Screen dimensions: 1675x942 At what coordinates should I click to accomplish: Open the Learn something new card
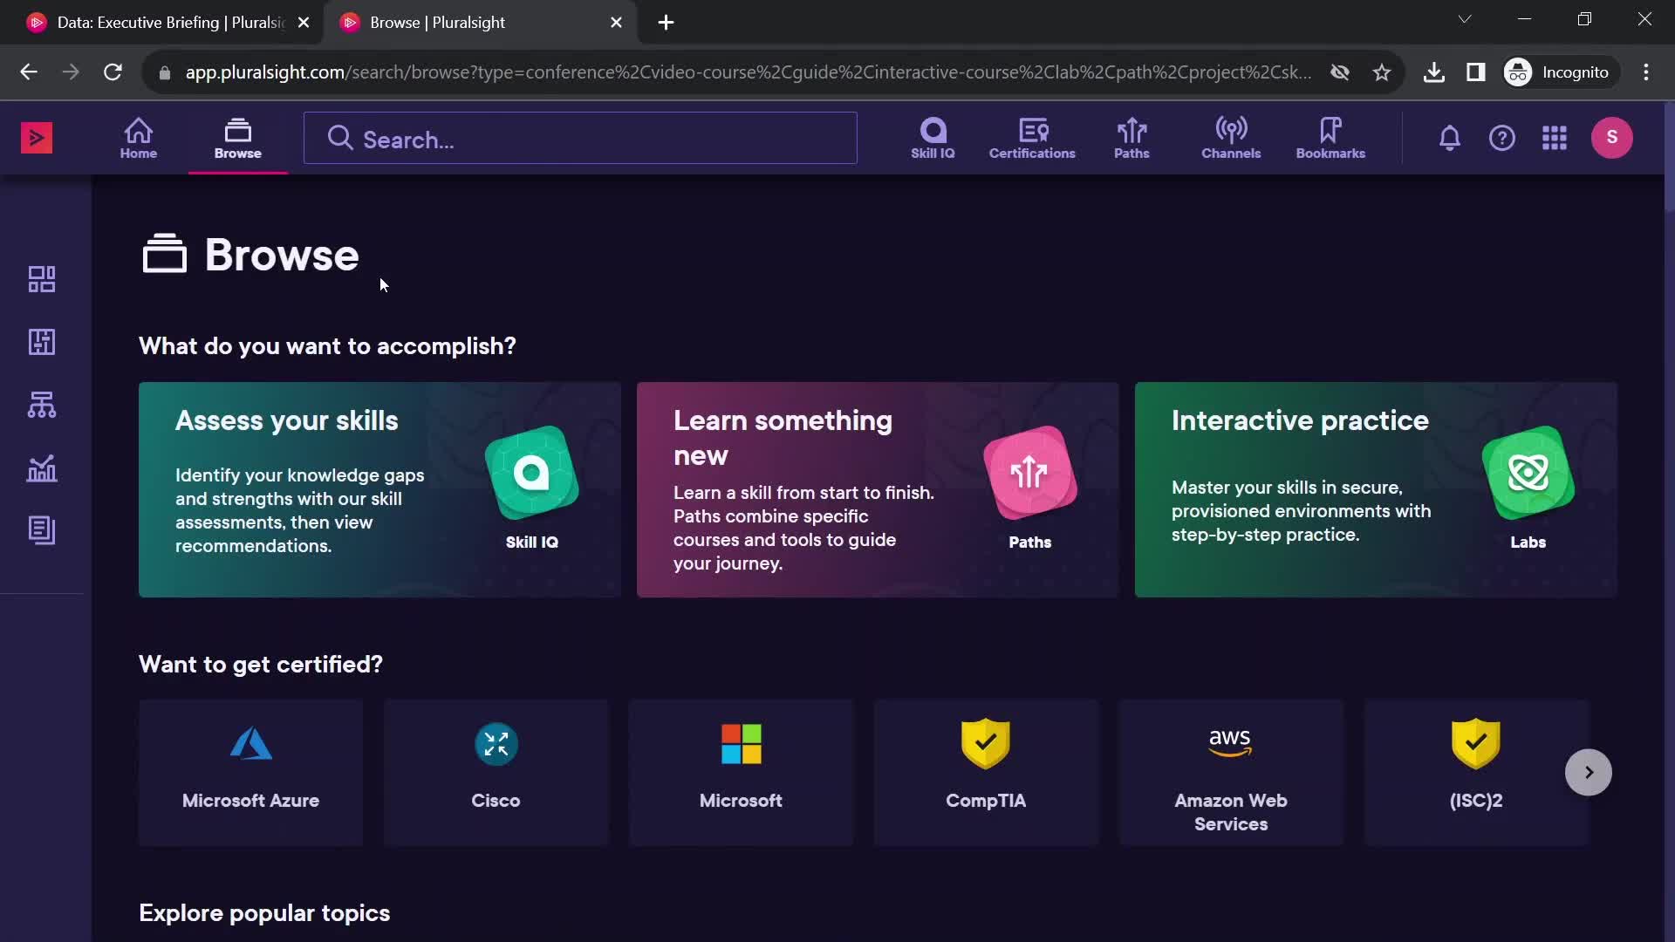point(878,489)
